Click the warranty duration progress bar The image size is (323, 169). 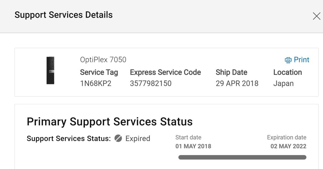click(x=242, y=157)
